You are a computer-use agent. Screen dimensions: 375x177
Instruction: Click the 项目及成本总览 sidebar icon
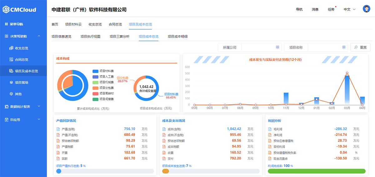[x=11, y=71]
